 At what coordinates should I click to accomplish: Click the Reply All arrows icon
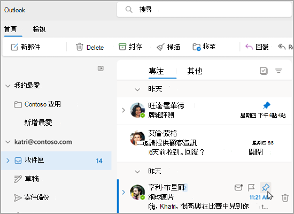(282, 47)
